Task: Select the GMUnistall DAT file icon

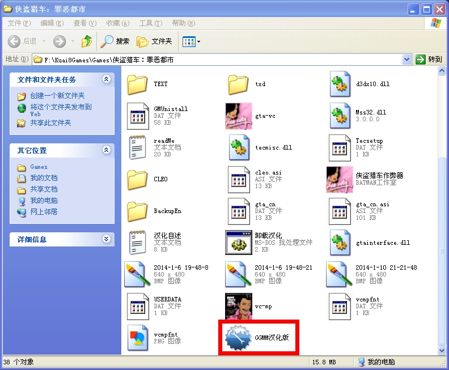Action: 138,116
